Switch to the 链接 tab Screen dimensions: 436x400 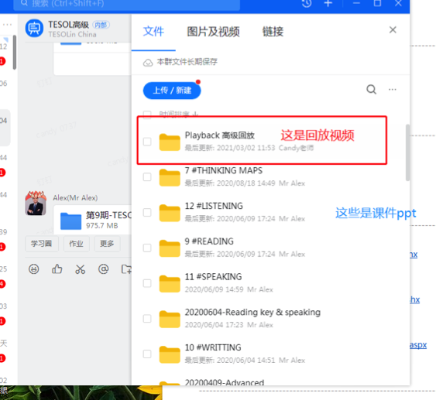(x=273, y=32)
